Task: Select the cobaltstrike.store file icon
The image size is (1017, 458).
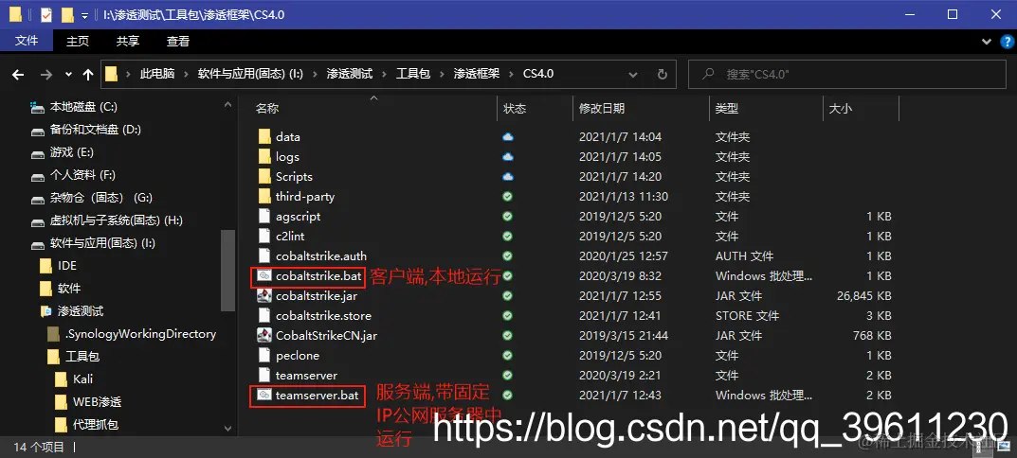Action: point(264,316)
